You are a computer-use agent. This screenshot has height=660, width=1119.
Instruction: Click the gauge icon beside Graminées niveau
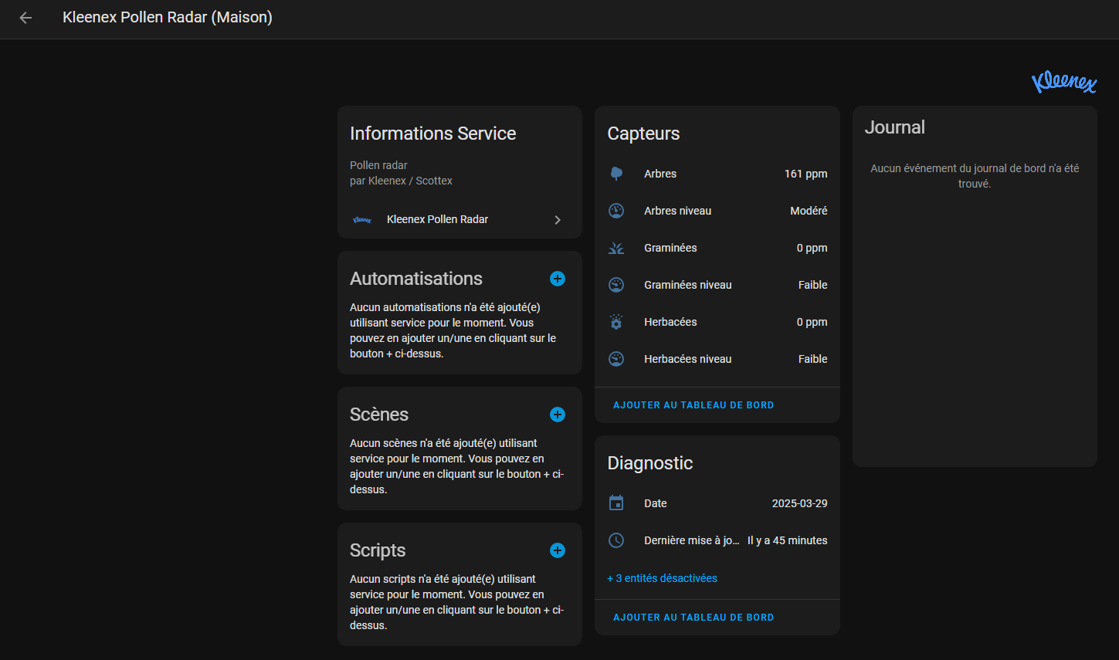(616, 285)
